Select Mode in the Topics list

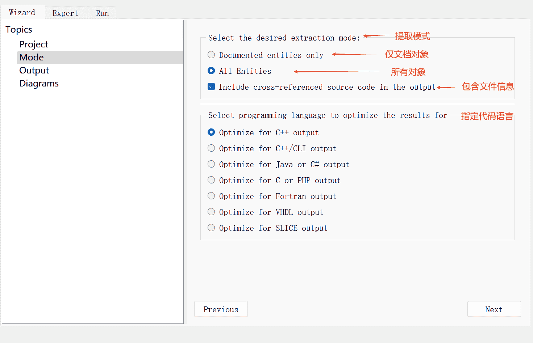[32, 57]
